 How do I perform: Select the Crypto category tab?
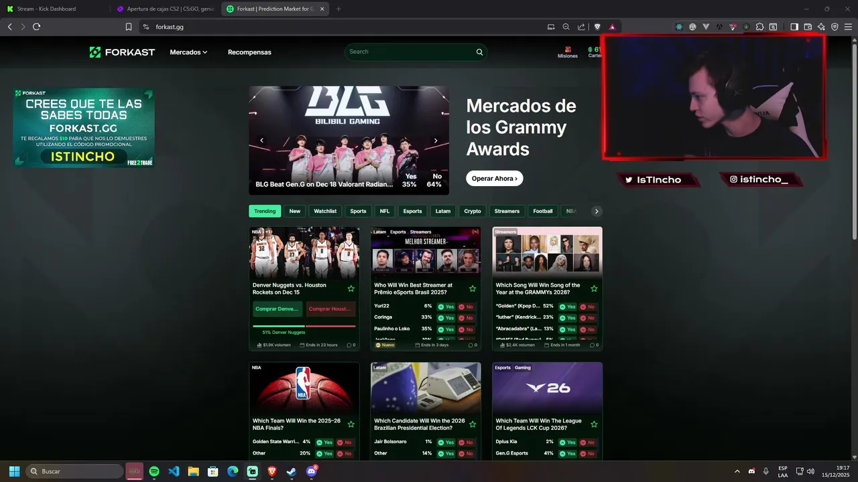(x=473, y=211)
